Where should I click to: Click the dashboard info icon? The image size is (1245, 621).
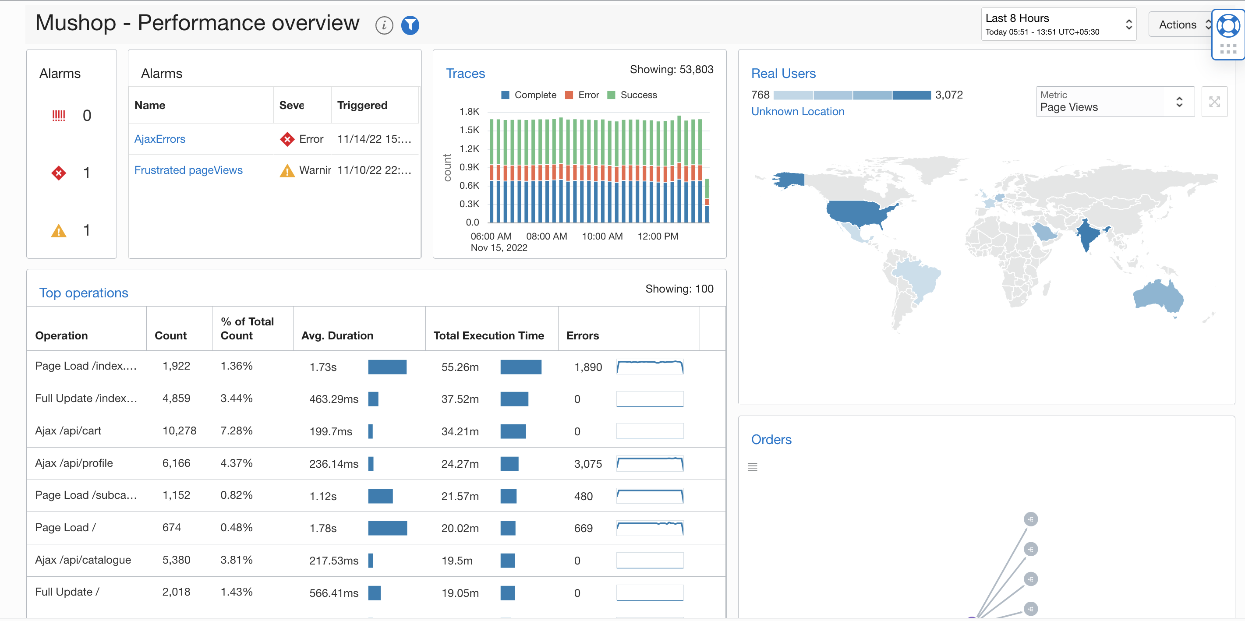tap(384, 25)
